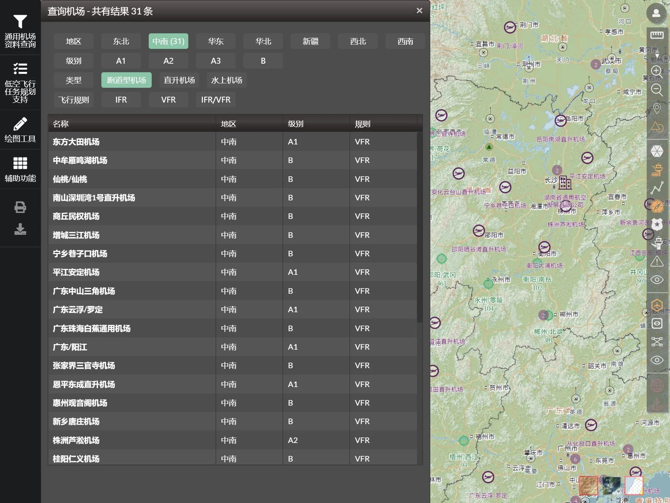Select the polyline route tool

coord(657,188)
